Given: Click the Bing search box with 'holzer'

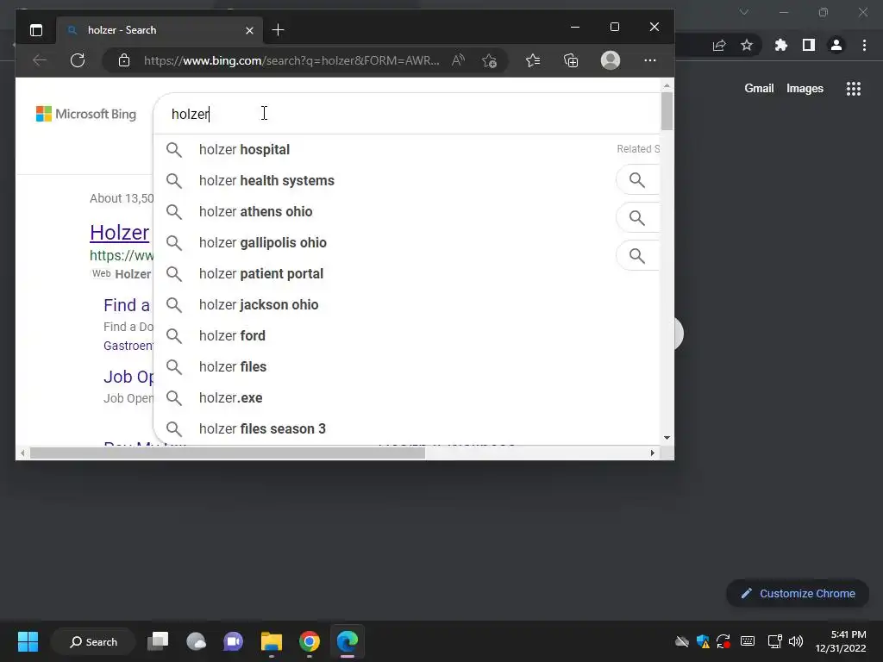Looking at the screenshot, I should (406, 114).
